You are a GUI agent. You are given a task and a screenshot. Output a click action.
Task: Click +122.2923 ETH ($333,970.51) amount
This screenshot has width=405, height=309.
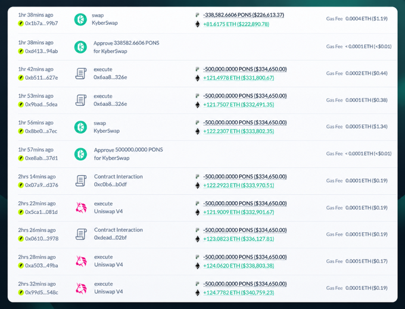tap(239, 185)
